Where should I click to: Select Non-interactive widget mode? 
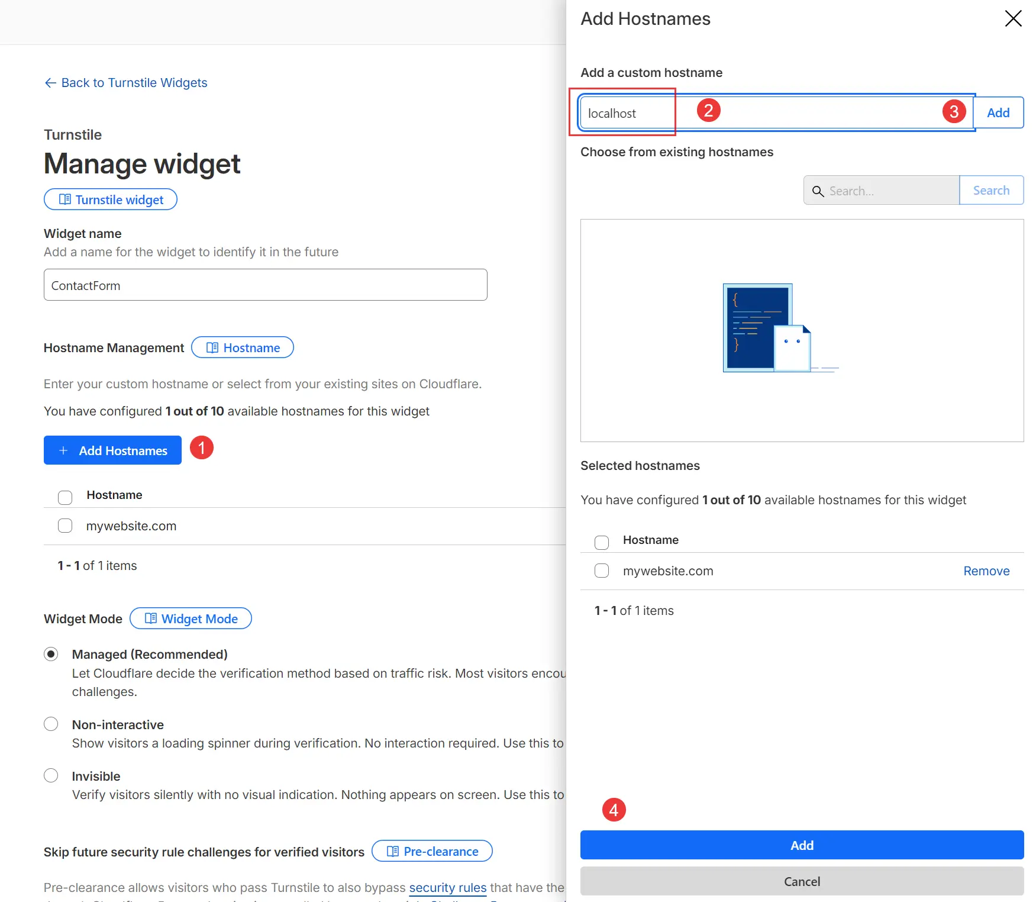51,724
